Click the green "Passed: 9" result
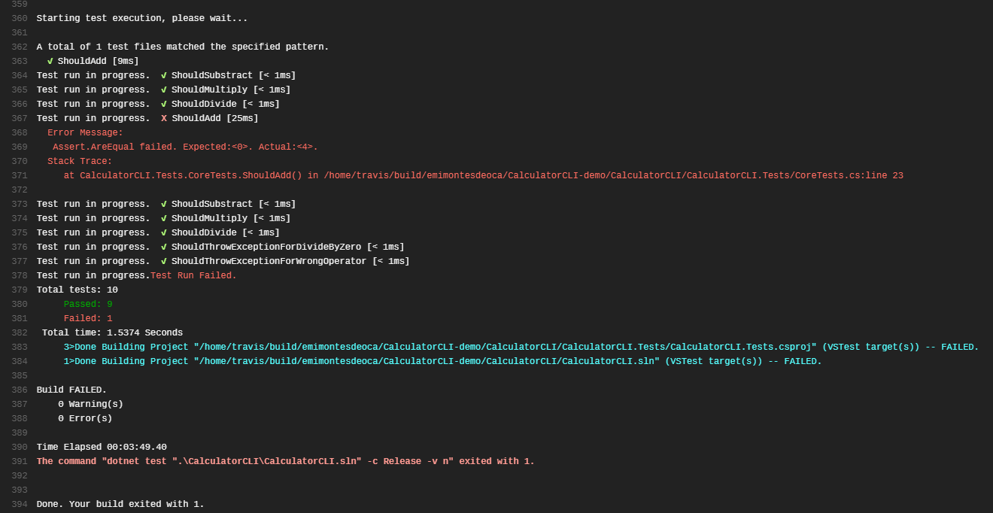The height and width of the screenshot is (513, 993). [88, 304]
